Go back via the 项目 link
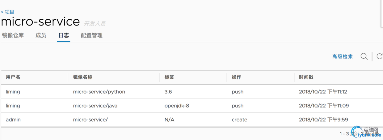The width and height of the screenshot is (383, 140). 8,12
